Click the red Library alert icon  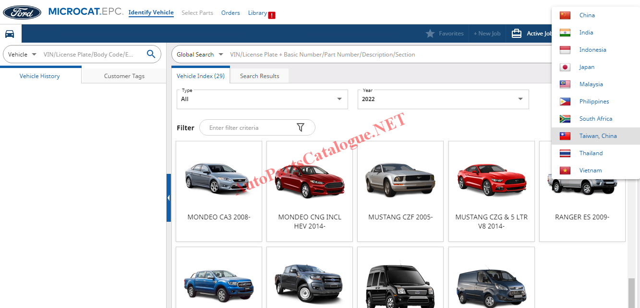click(x=272, y=15)
